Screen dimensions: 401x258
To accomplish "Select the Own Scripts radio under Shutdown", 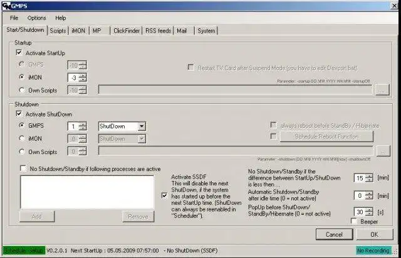I will (x=22, y=152).
